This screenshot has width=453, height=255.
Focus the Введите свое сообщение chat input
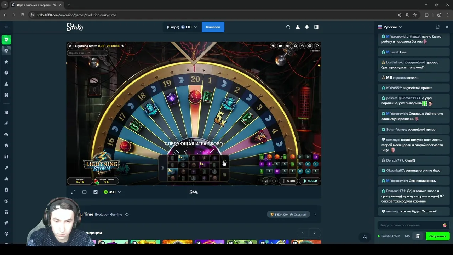[410, 225]
